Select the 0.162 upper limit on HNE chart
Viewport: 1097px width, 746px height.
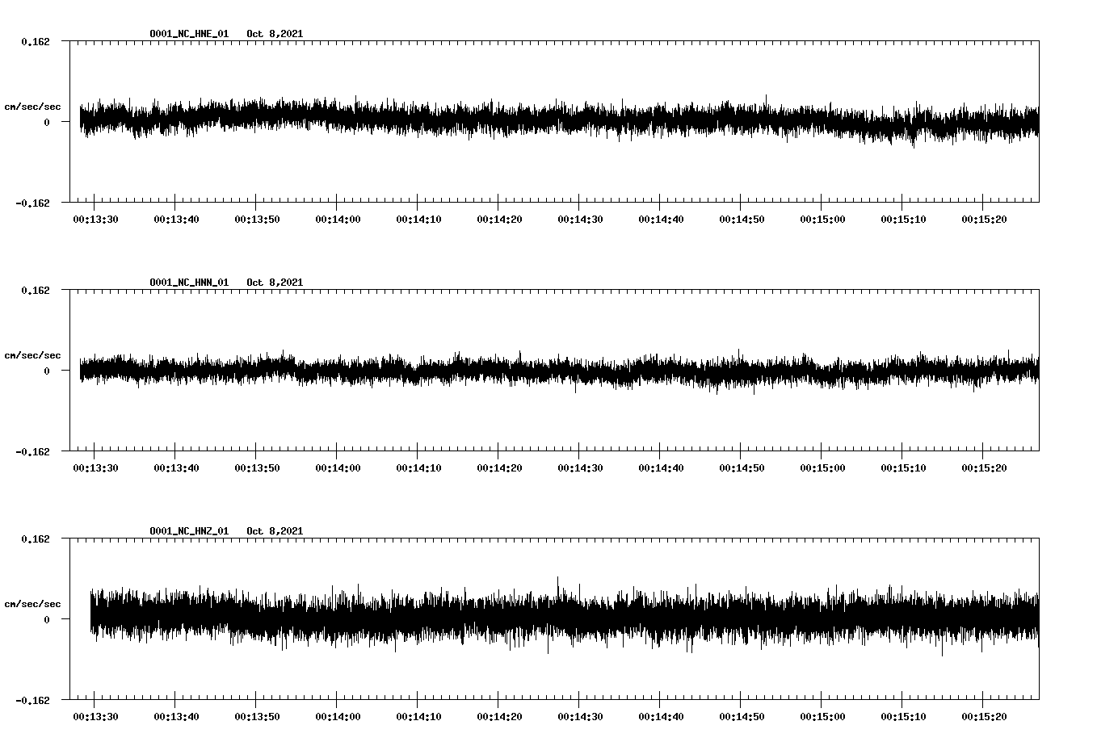(x=35, y=41)
